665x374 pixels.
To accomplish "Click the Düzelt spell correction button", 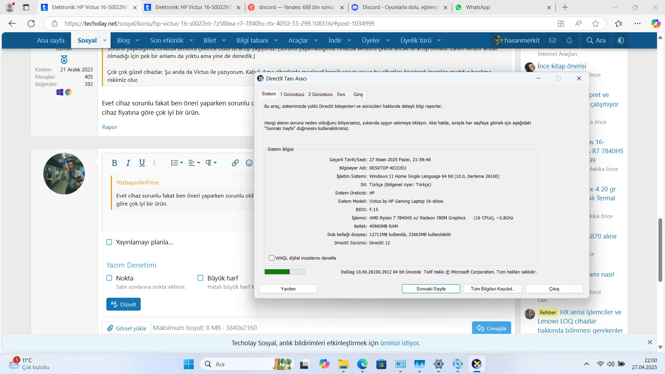I will pyautogui.click(x=123, y=304).
